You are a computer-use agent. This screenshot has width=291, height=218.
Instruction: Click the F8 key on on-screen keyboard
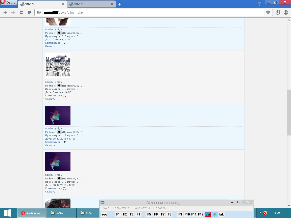point(169,214)
